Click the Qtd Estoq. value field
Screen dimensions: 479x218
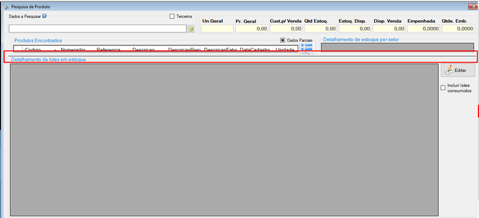point(320,29)
